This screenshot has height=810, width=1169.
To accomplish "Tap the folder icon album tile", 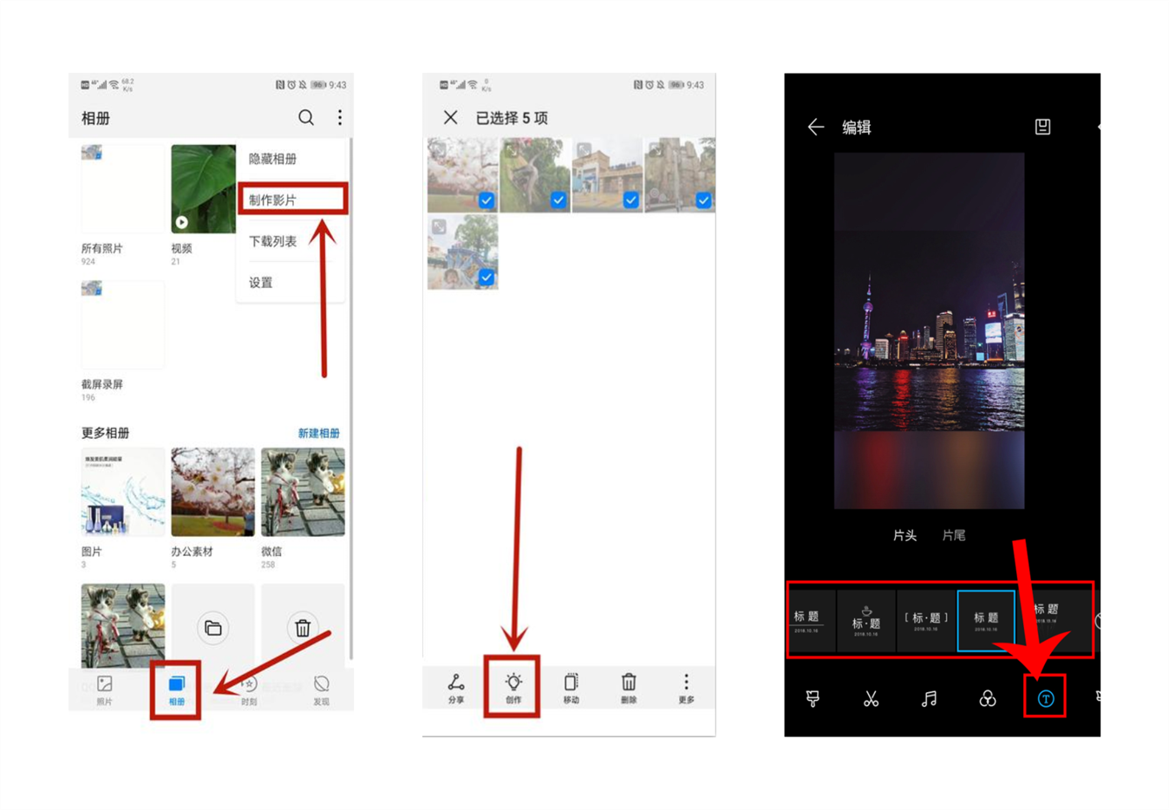I will pyautogui.click(x=212, y=626).
